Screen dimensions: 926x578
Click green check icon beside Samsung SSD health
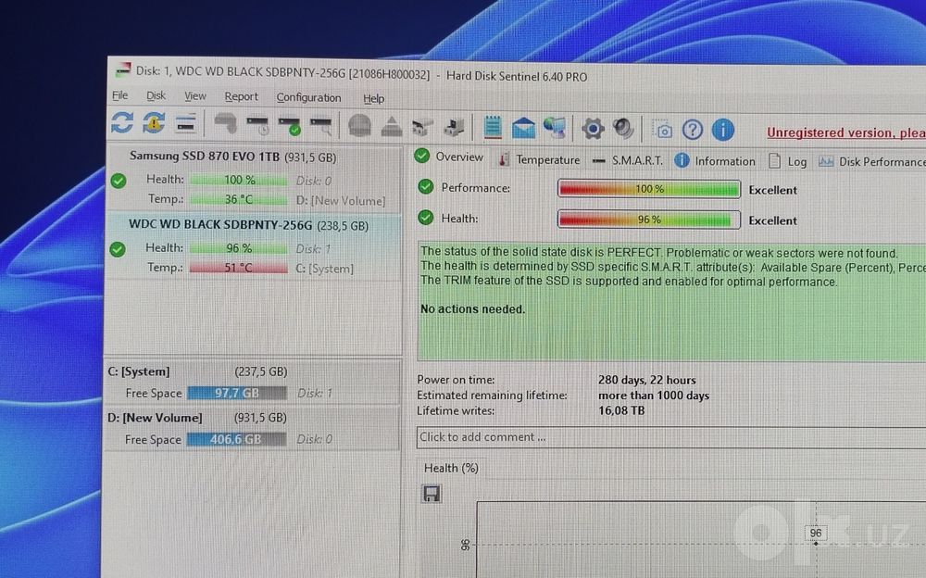(x=119, y=181)
